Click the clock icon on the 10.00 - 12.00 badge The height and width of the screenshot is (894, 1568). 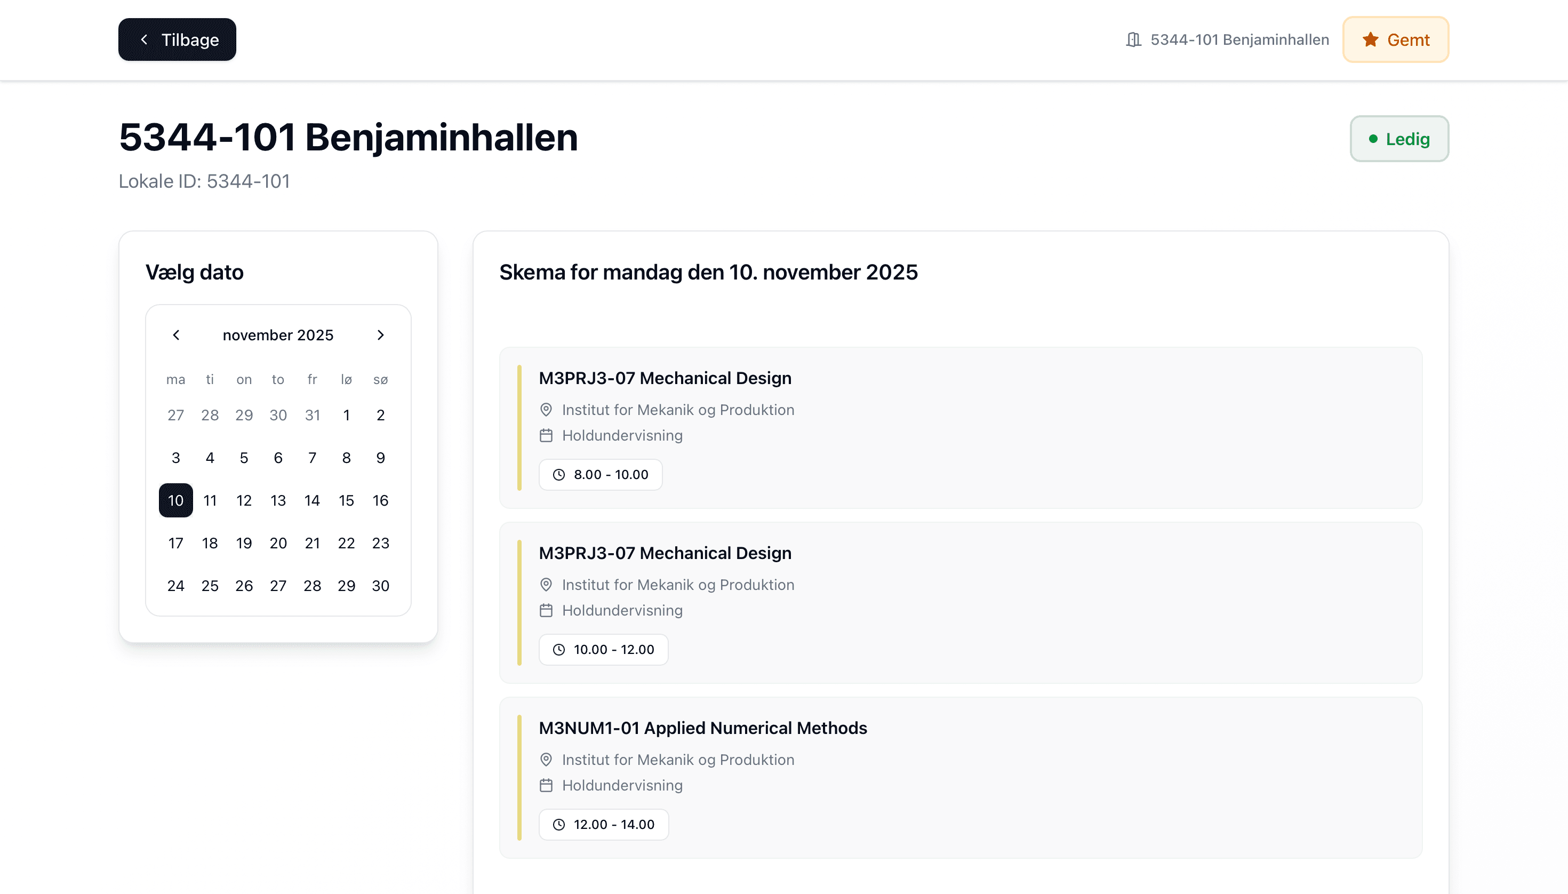[558, 649]
